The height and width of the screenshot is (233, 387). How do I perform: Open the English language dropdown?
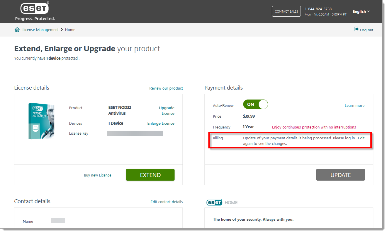[x=361, y=11]
